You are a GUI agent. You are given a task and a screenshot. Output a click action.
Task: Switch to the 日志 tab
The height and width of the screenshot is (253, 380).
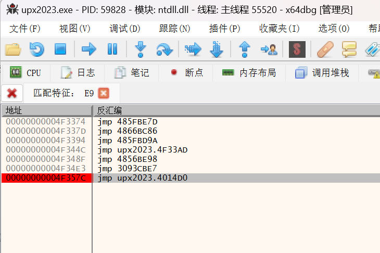(x=78, y=73)
